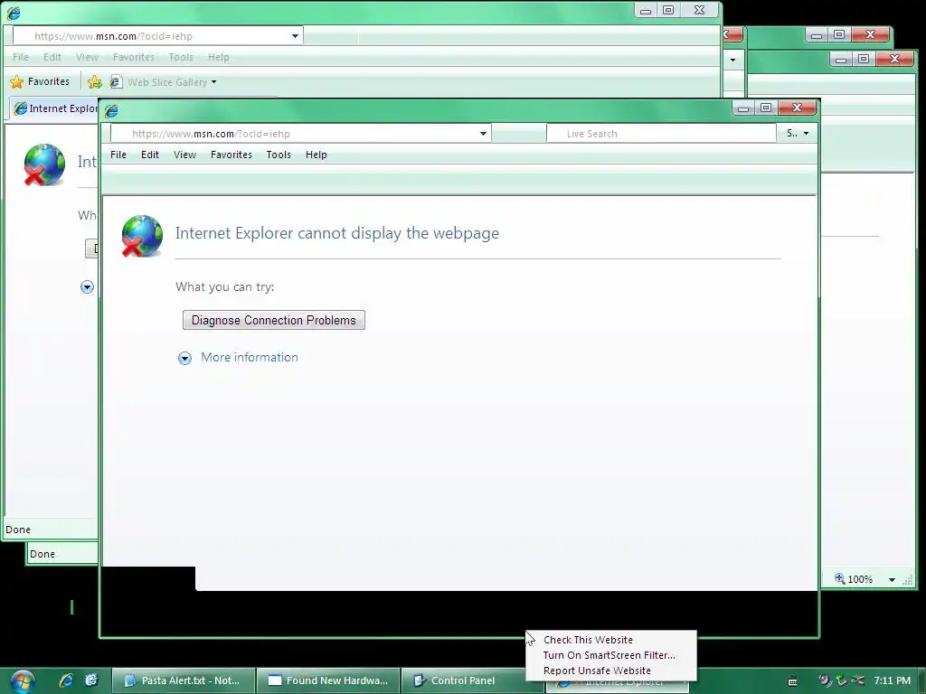This screenshot has width=926, height=694.
Task: Launch Internet Explorer from the quick launch
Action: pos(66,680)
